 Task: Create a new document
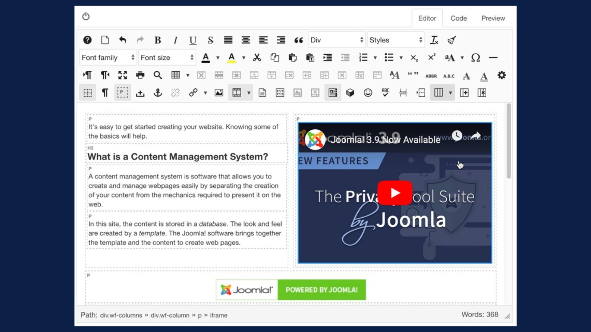pyautogui.click(x=105, y=40)
